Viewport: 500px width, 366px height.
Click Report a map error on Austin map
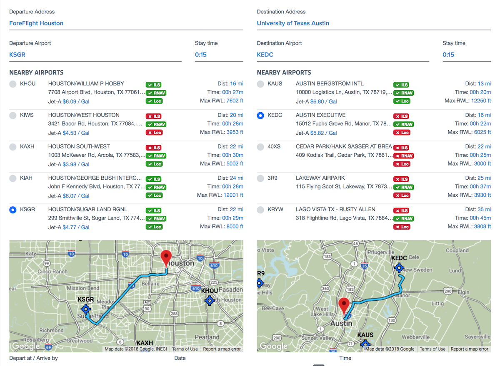(469, 349)
